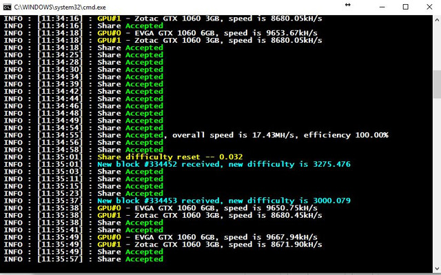The height and width of the screenshot is (275, 441).
Task: Click the scrollbar down arrow
Action: tap(437, 268)
